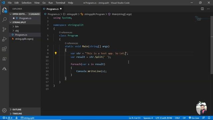213x120 pixels.
Task: Open the Go menu
Action: [x=44, y=3]
